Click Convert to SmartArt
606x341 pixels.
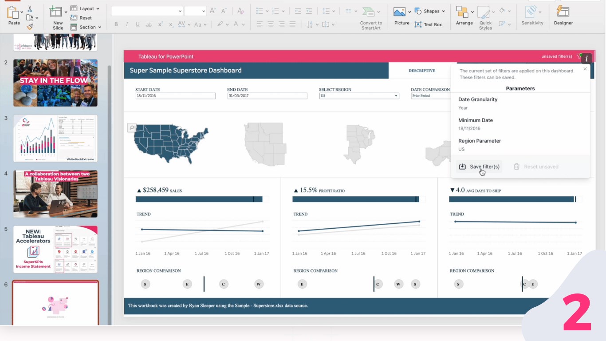pyautogui.click(x=371, y=18)
